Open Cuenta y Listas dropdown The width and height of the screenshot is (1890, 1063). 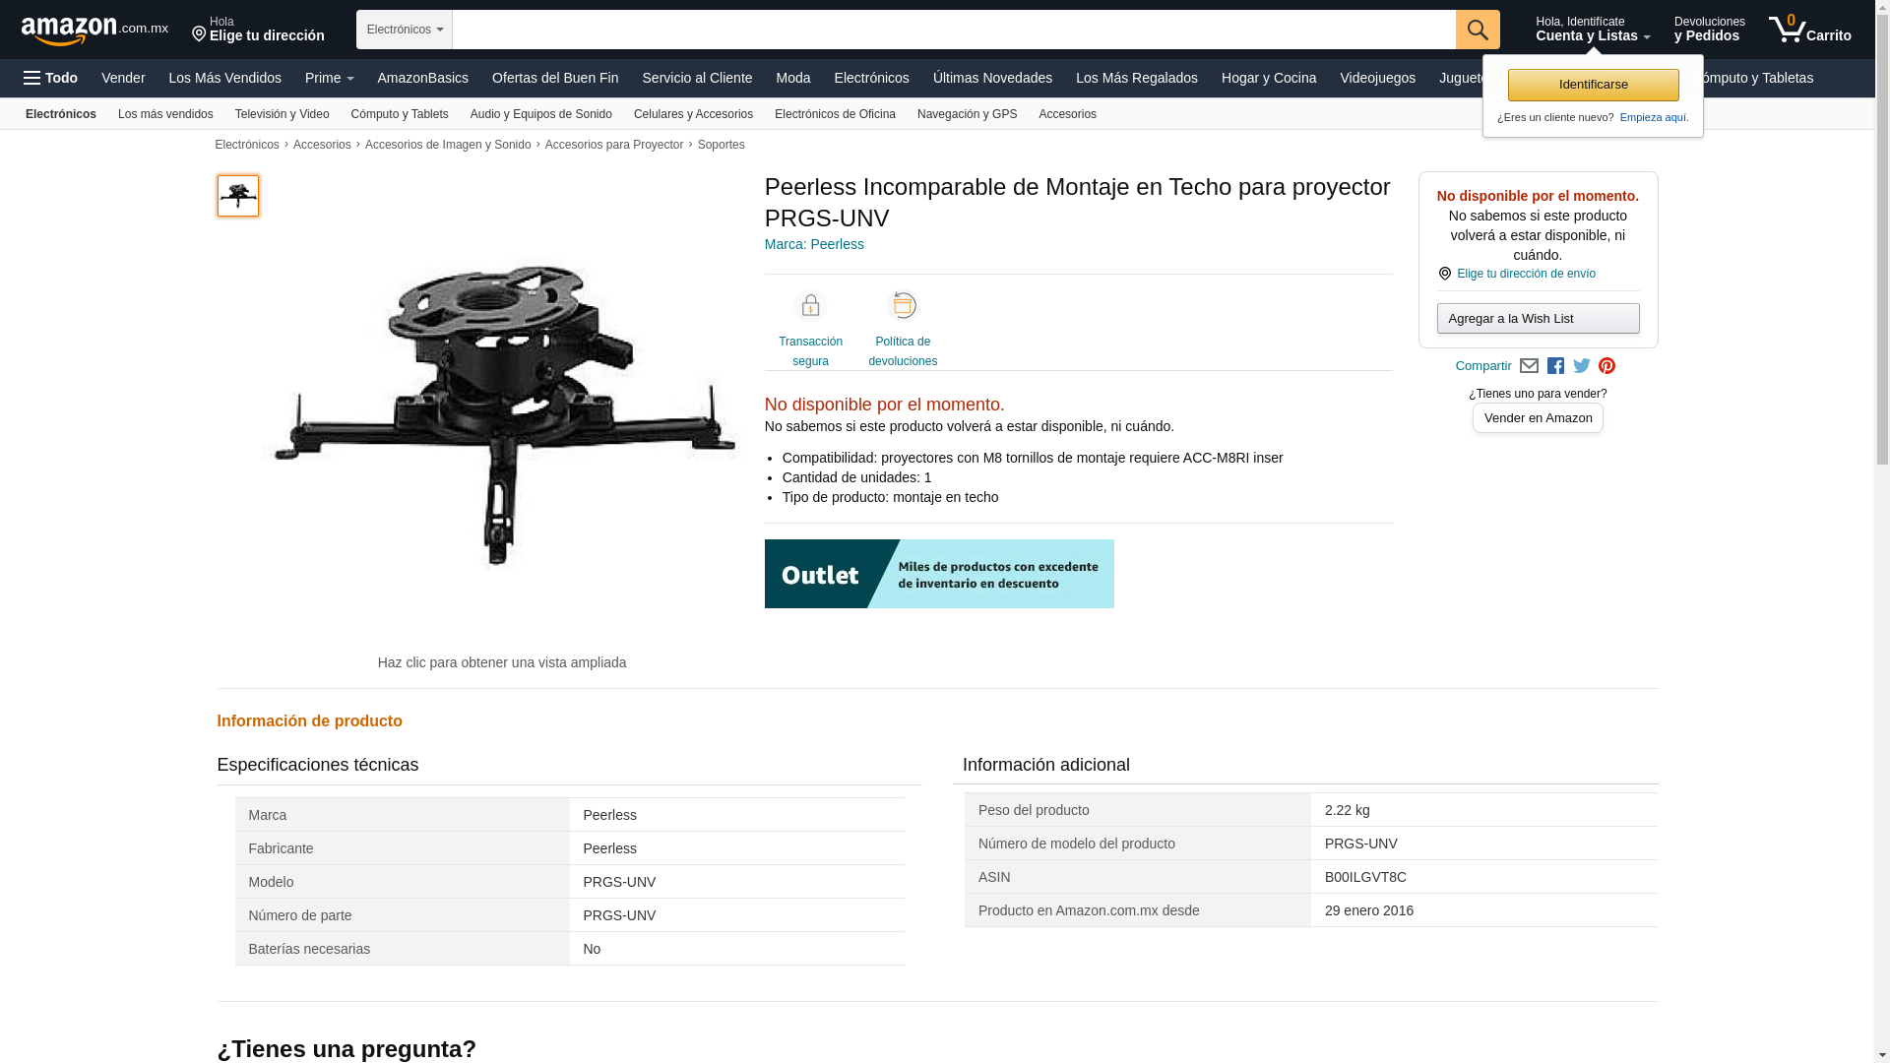1592,30
